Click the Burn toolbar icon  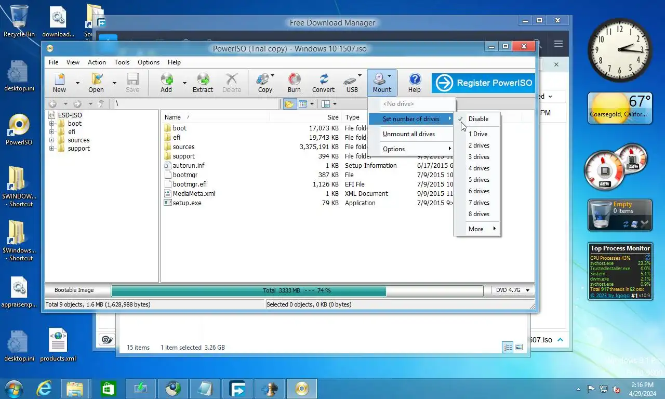294,83
